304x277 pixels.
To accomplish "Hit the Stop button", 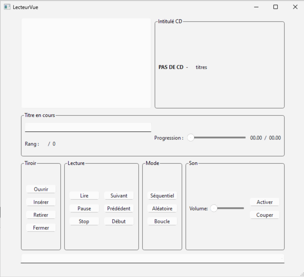I will point(84,221).
